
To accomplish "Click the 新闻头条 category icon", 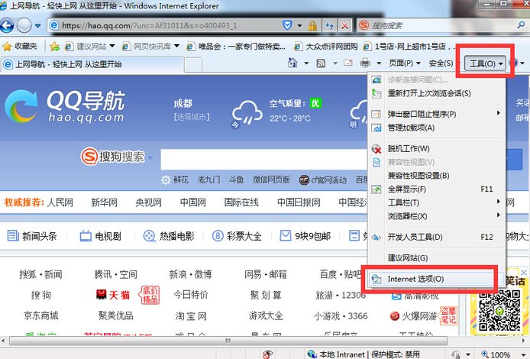I will pyautogui.click(x=13, y=235).
